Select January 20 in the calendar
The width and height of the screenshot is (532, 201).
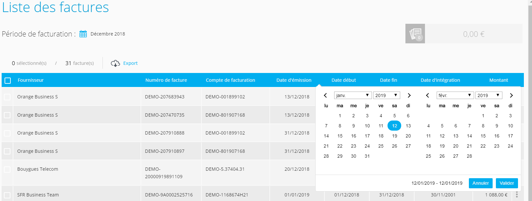tap(408, 136)
